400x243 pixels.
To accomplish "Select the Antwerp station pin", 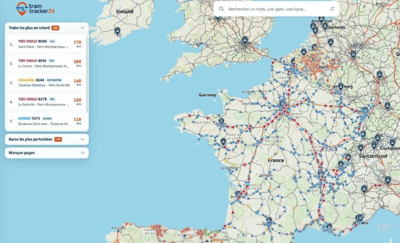I will (x=314, y=48).
